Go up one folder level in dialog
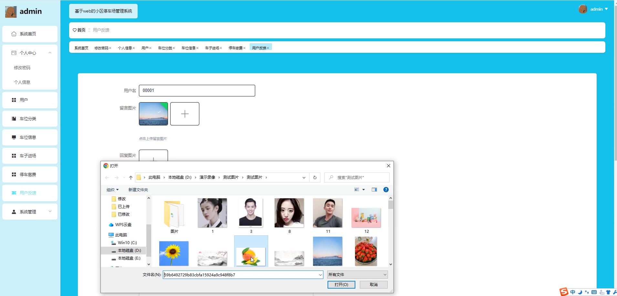The width and height of the screenshot is (617, 296). pos(131,178)
